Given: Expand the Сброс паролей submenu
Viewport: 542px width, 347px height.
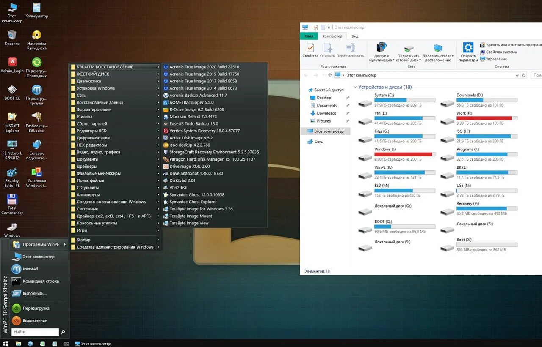Looking at the screenshot, I should point(115,124).
